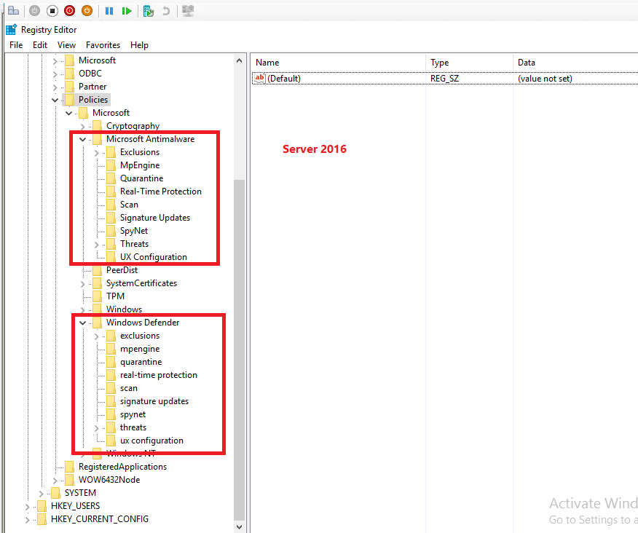Shut down the VM with the red icon
Image resolution: width=638 pixels, height=533 pixels.
click(70, 11)
